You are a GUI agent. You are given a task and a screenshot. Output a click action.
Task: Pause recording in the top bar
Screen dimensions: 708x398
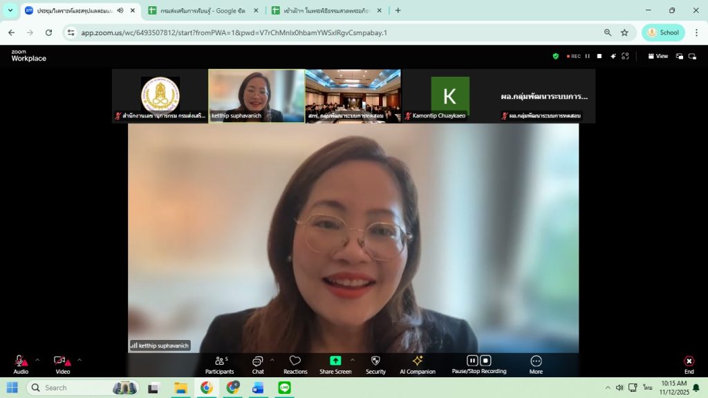coord(588,56)
